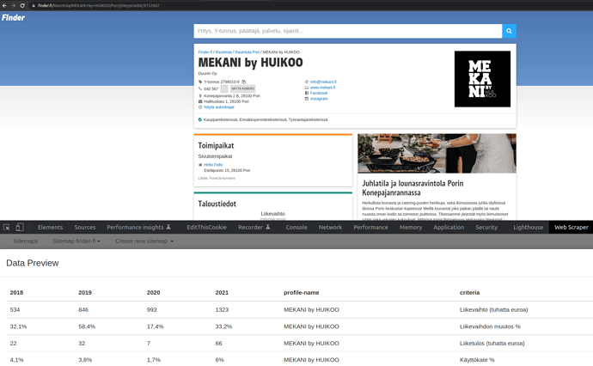Screen dimensions: 593x366
Task: Activate DevTools inspect element icon
Action: click(6, 227)
